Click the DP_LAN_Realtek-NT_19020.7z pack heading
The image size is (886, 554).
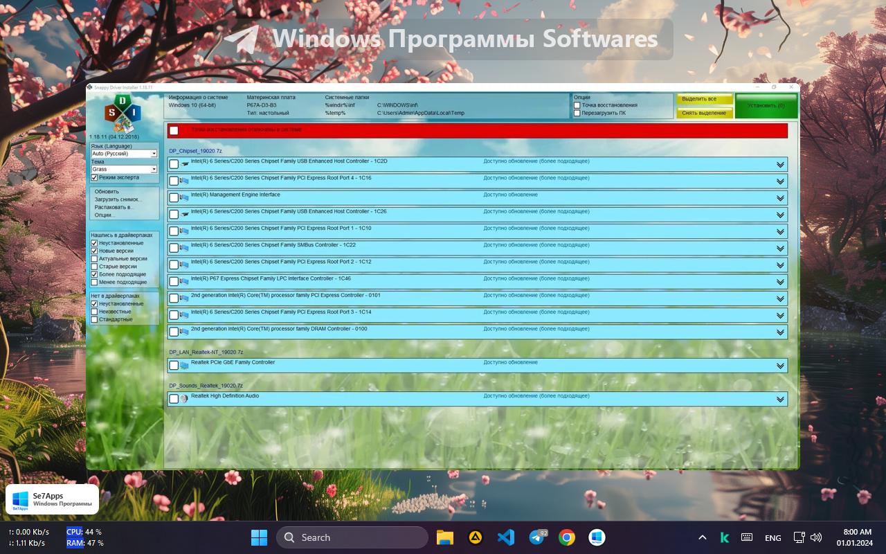coord(206,352)
